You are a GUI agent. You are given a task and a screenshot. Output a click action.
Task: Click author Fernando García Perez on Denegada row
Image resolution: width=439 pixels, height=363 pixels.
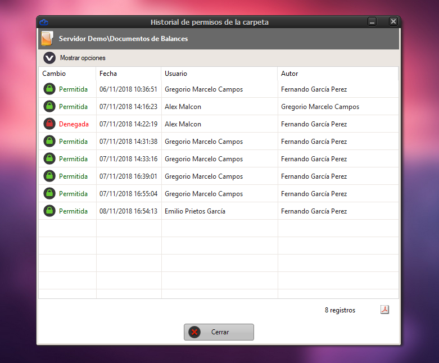(x=314, y=124)
